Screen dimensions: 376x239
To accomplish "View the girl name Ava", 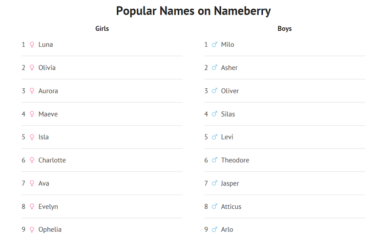I will (x=44, y=183).
